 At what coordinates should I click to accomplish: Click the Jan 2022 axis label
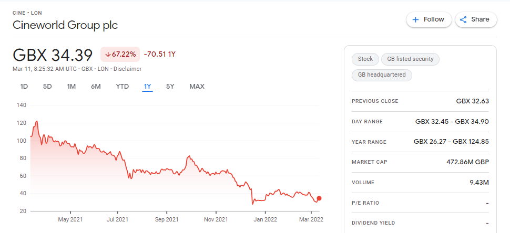(x=266, y=220)
